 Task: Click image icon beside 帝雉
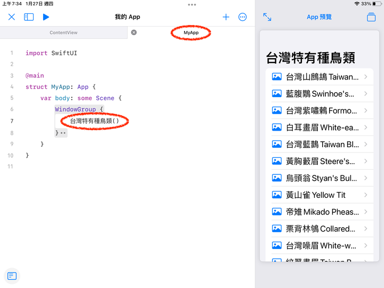(277, 212)
